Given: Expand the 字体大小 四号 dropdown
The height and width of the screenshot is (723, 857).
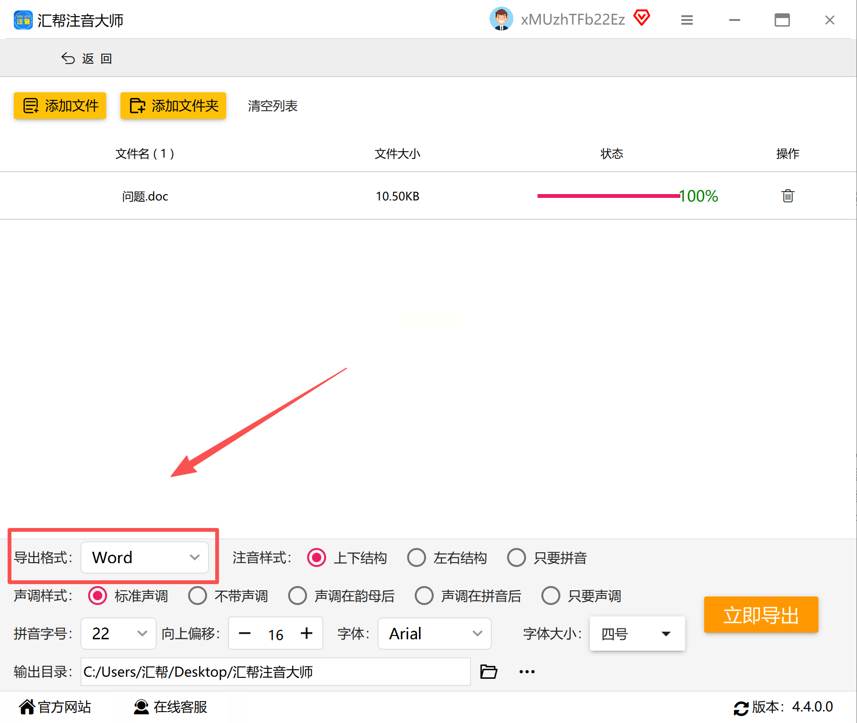Looking at the screenshot, I should pos(637,634).
